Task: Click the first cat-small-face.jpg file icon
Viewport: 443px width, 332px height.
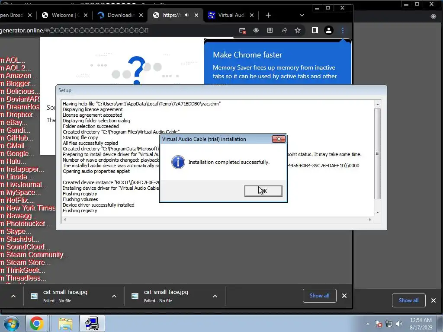Action: click(34, 296)
